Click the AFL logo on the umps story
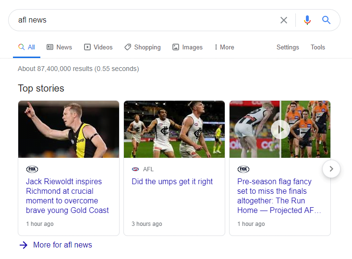The height and width of the screenshot is (259, 352). click(x=135, y=169)
